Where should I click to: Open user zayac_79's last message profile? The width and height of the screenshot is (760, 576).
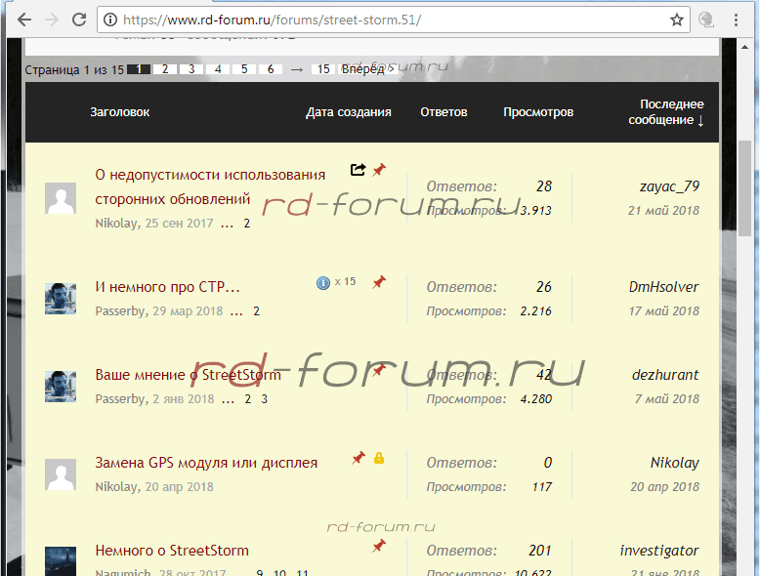[x=669, y=185]
